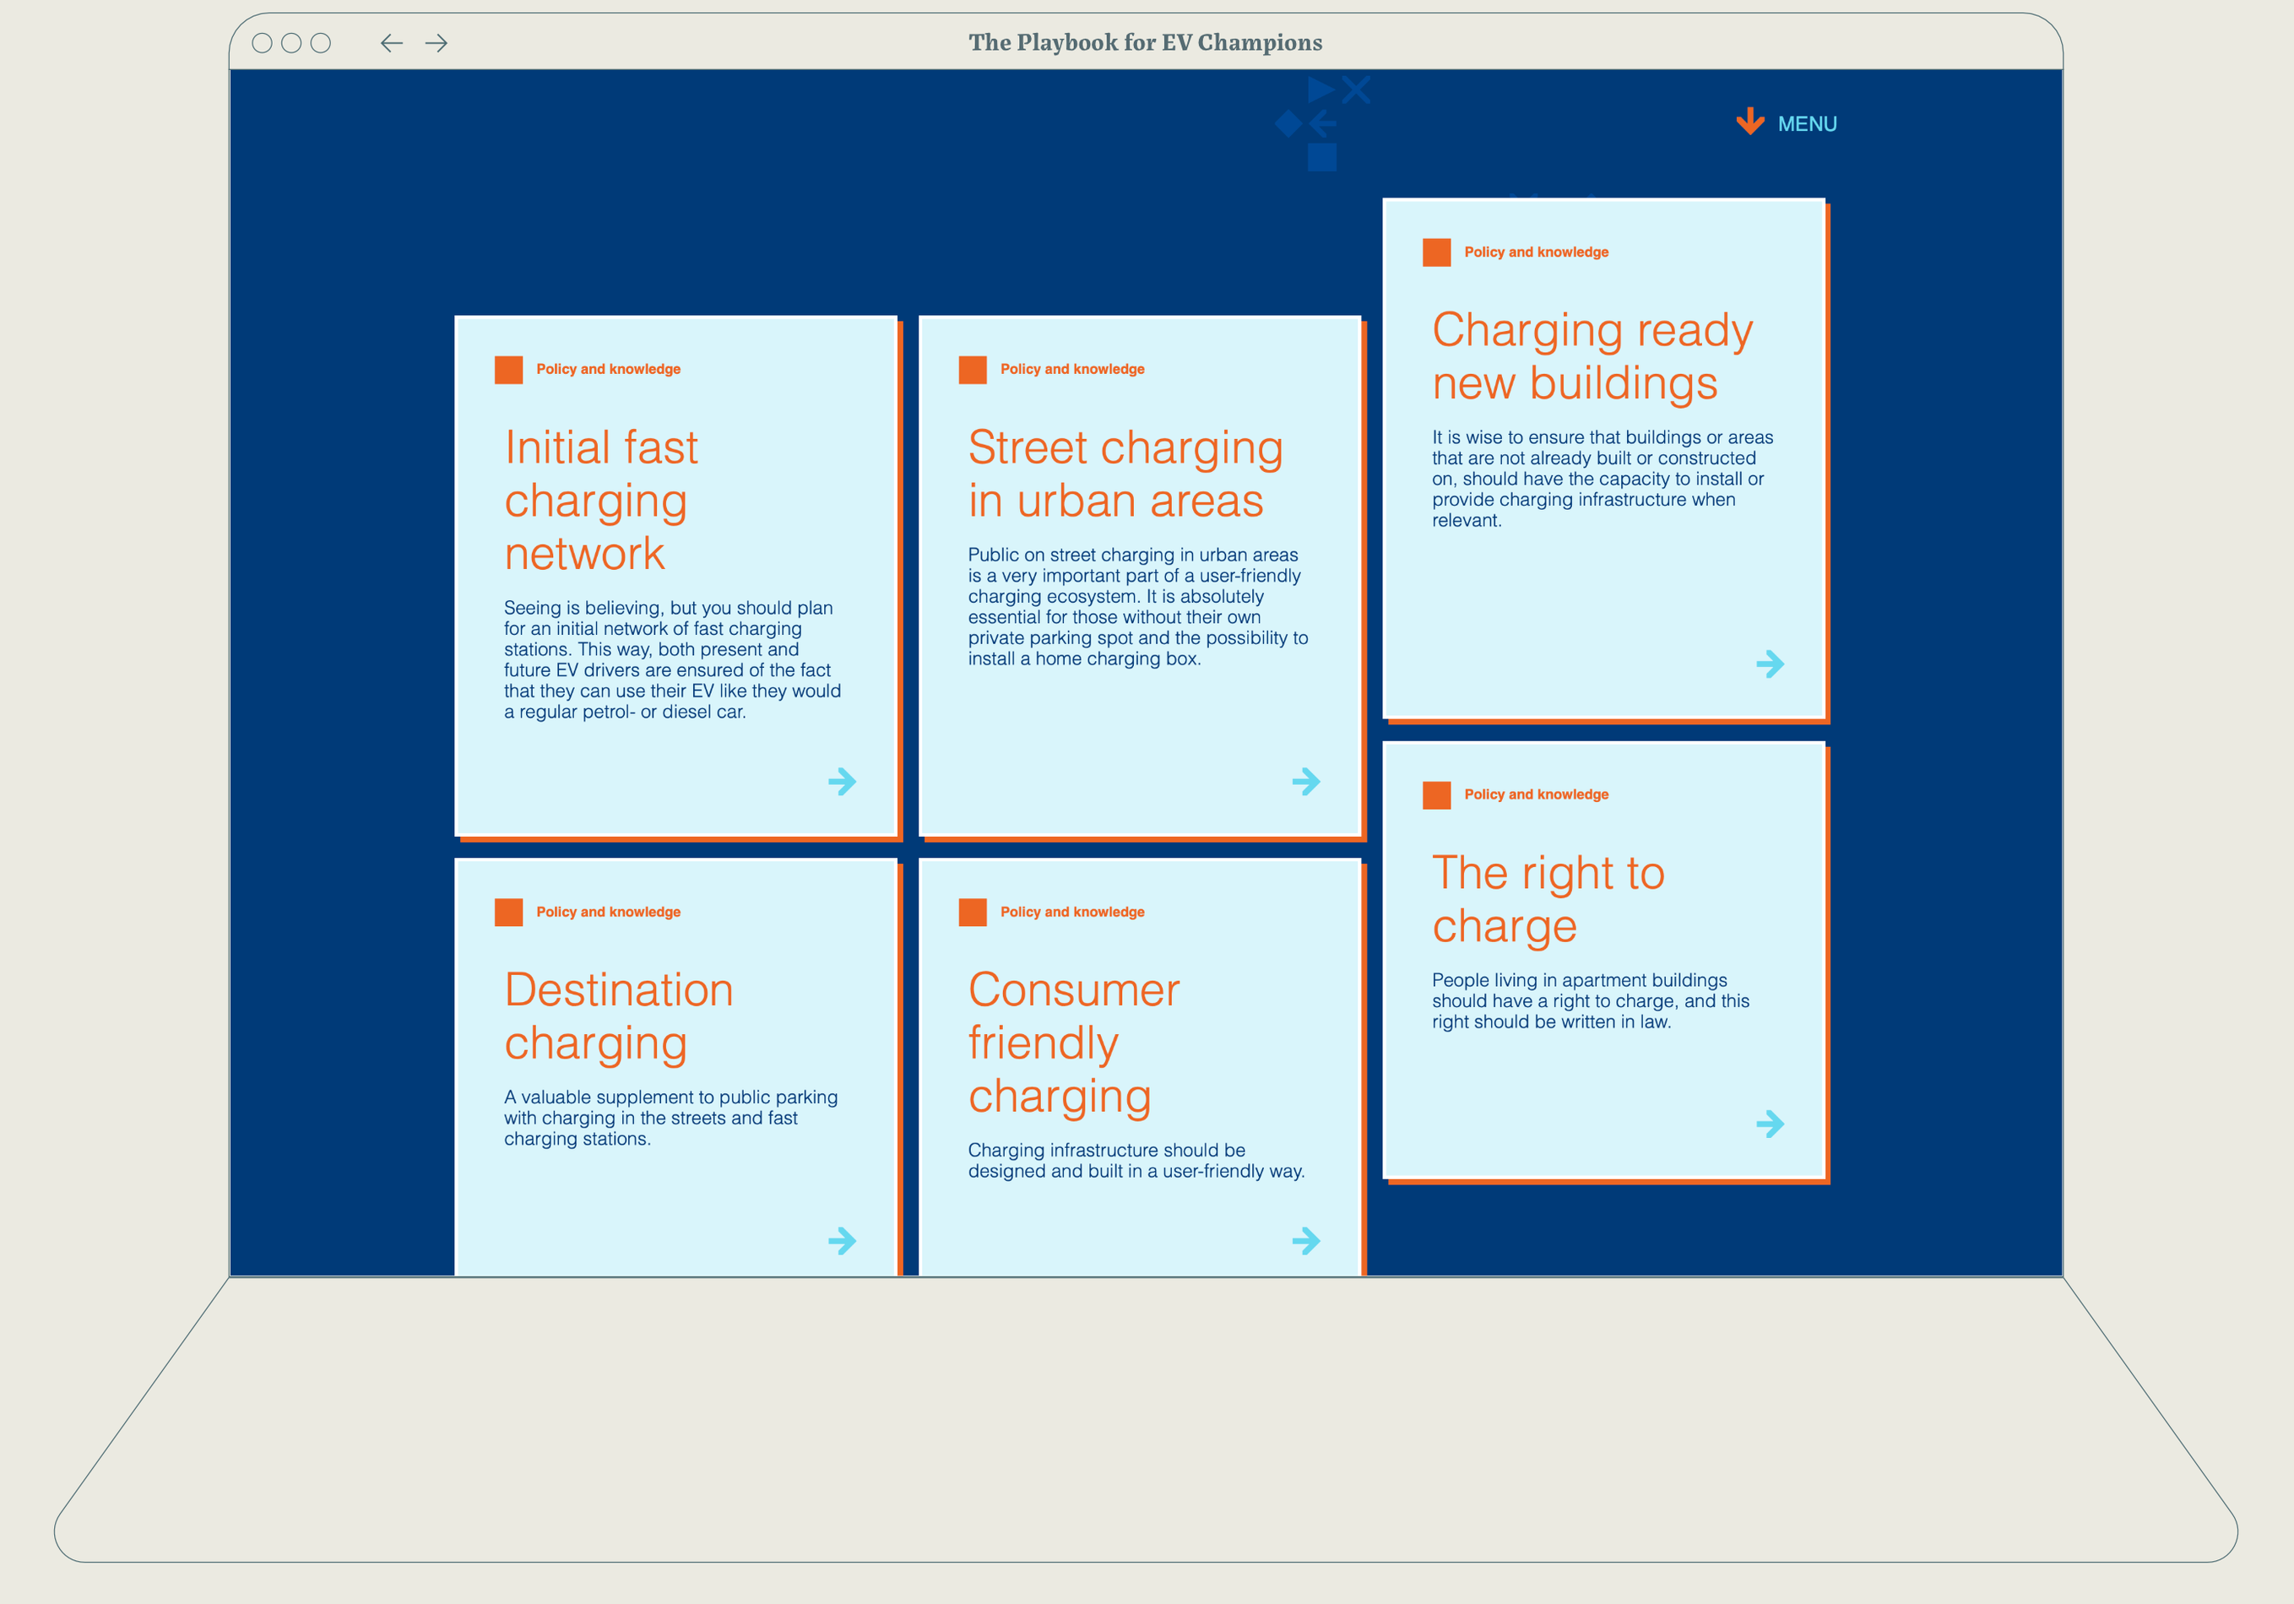The width and height of the screenshot is (2294, 1604).
Task: Click orange square on Destination charging card
Action: [x=508, y=912]
